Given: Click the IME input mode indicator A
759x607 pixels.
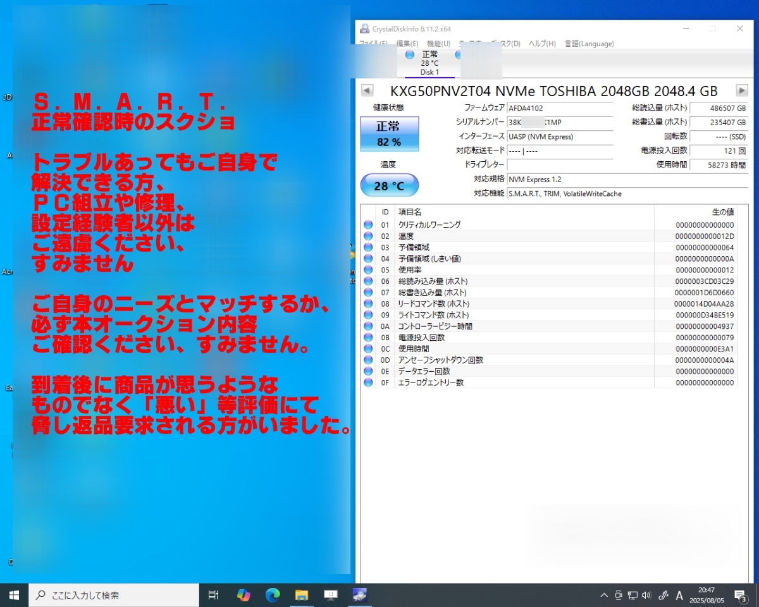Looking at the screenshot, I should [679, 595].
